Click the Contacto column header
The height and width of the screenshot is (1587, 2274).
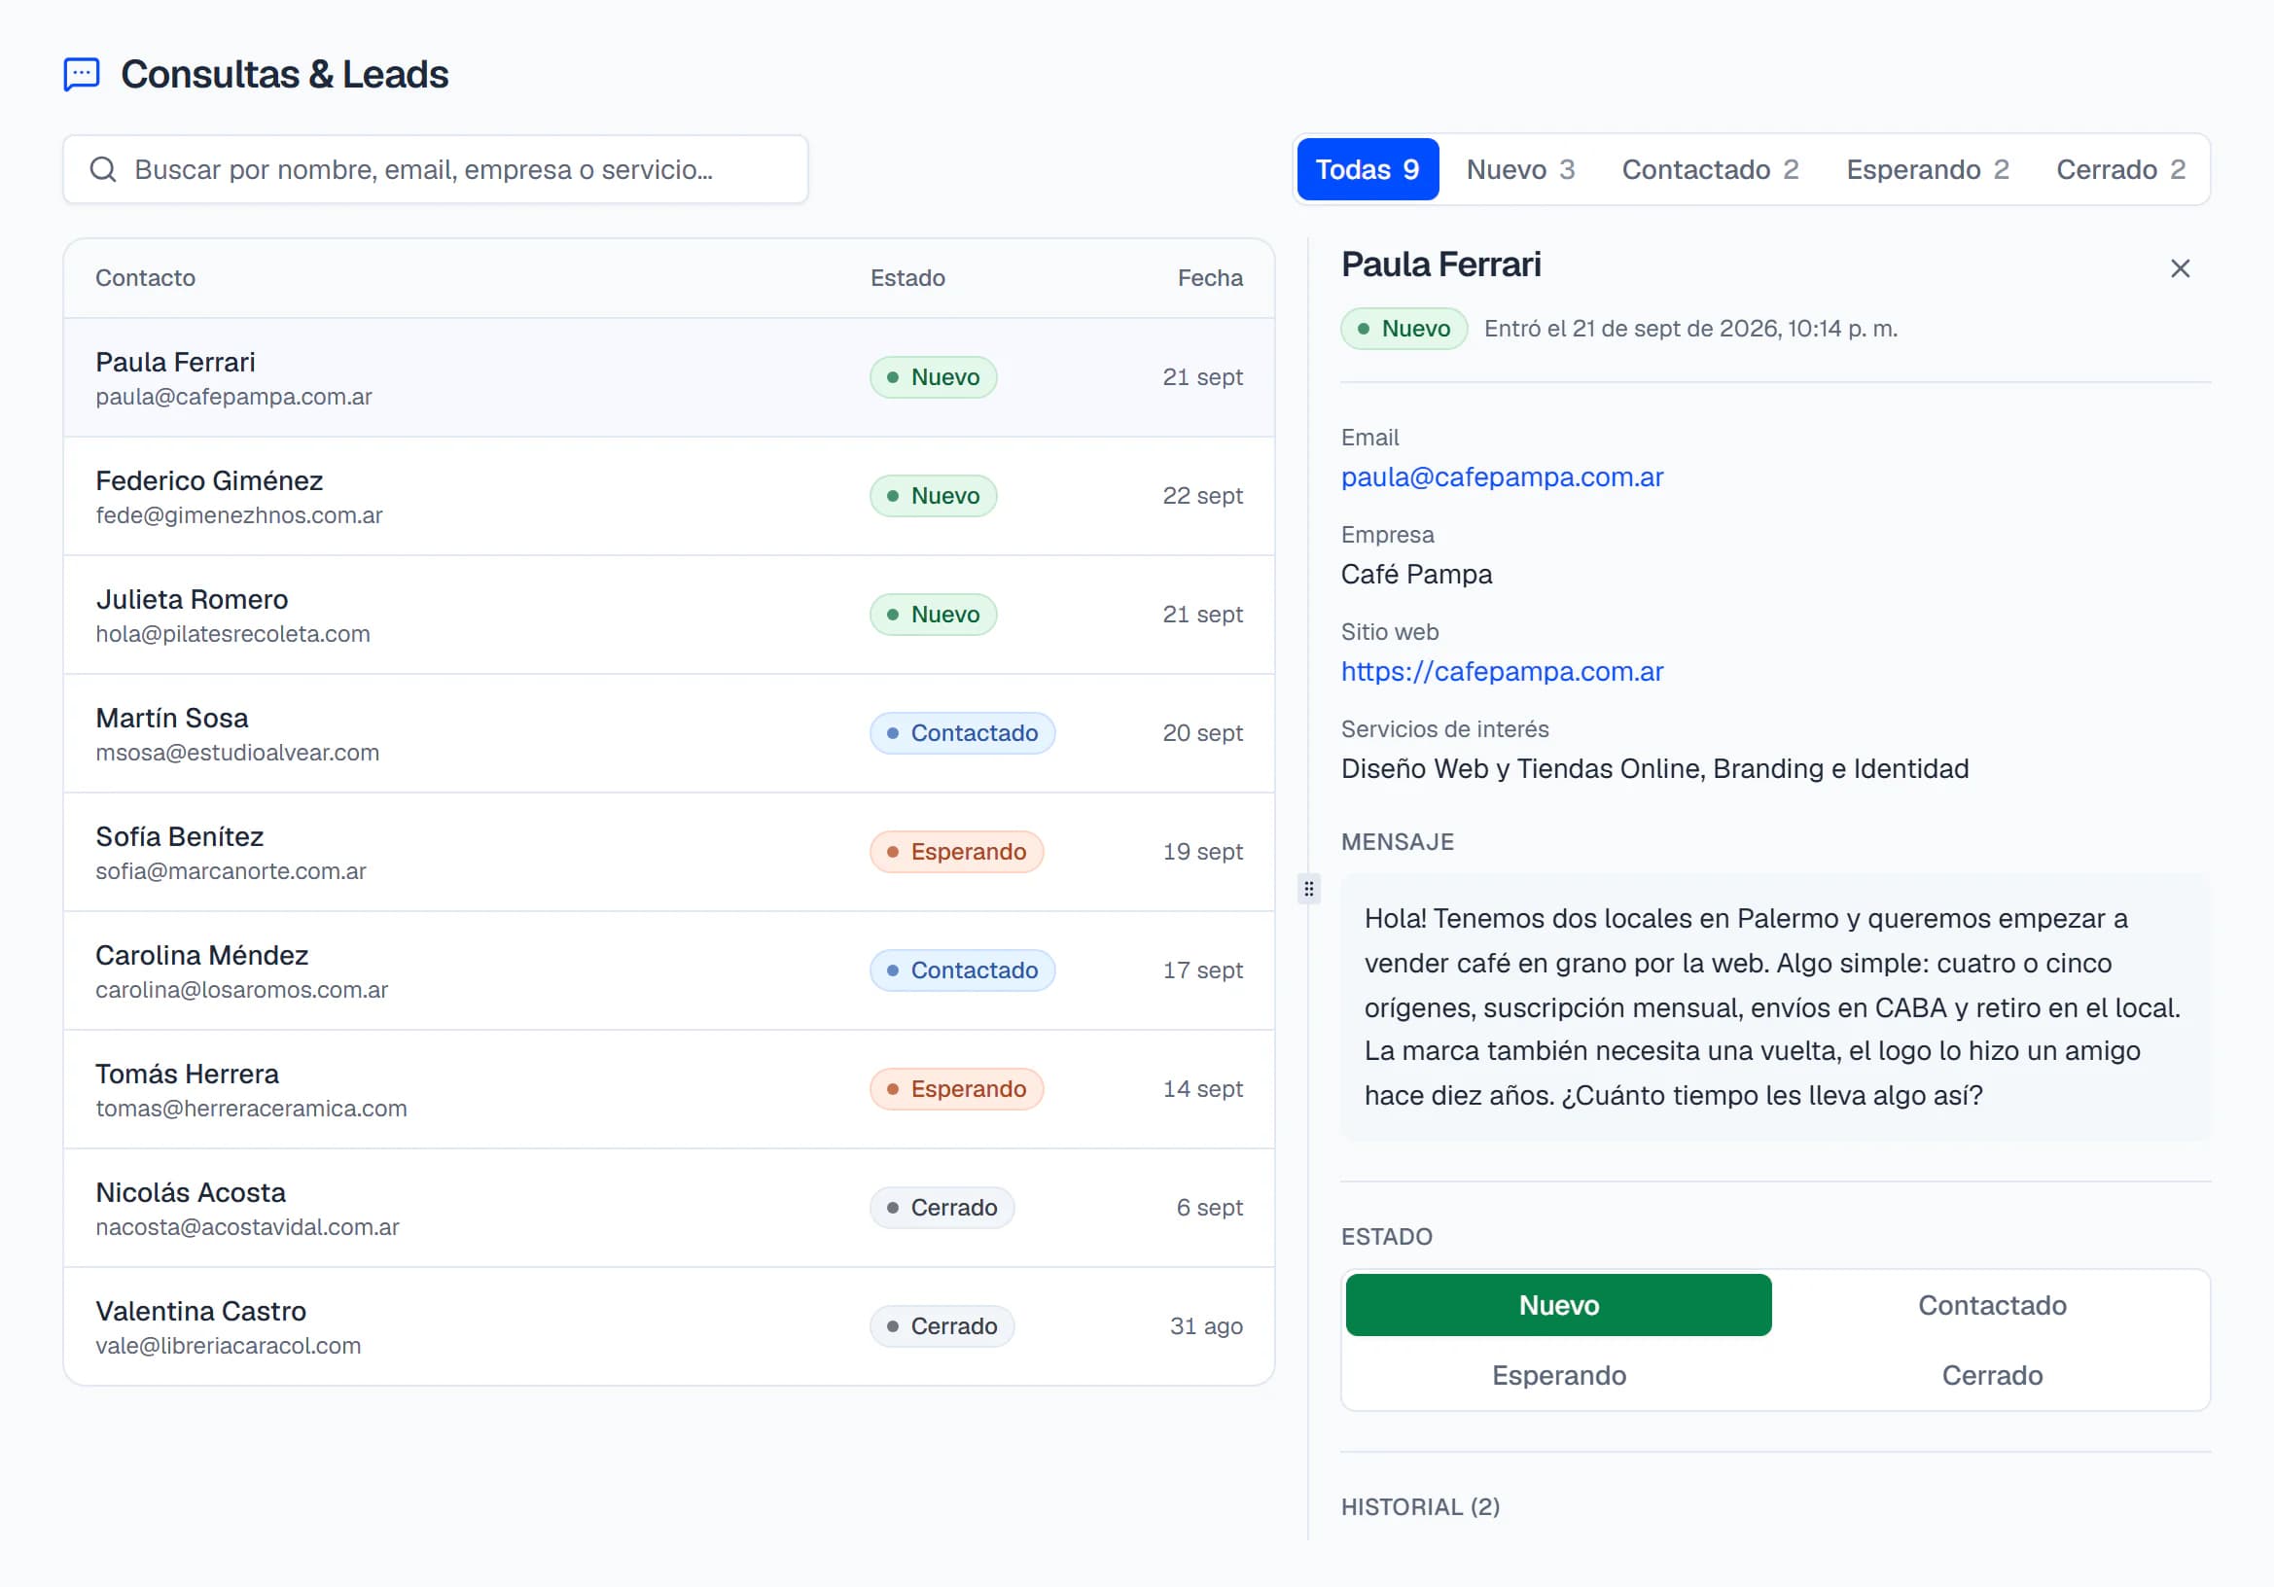[145, 278]
